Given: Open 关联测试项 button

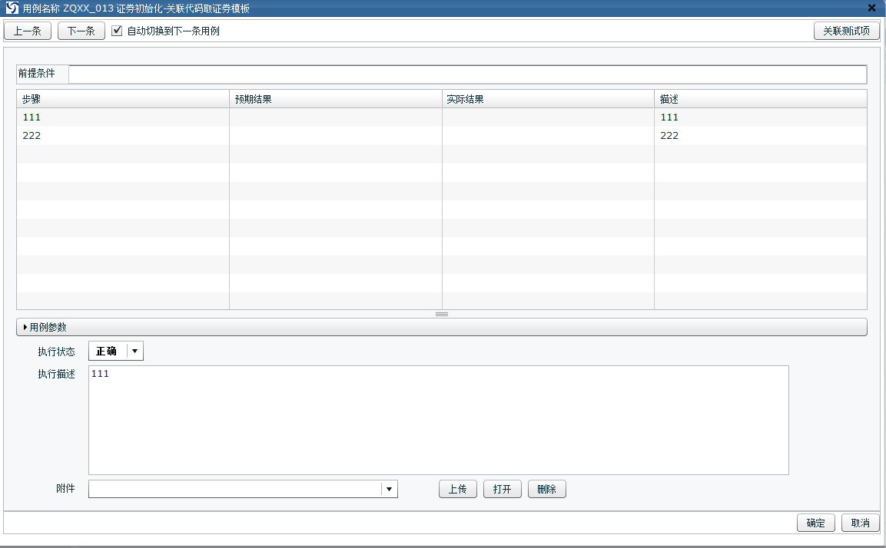Looking at the screenshot, I should pyautogui.click(x=846, y=31).
